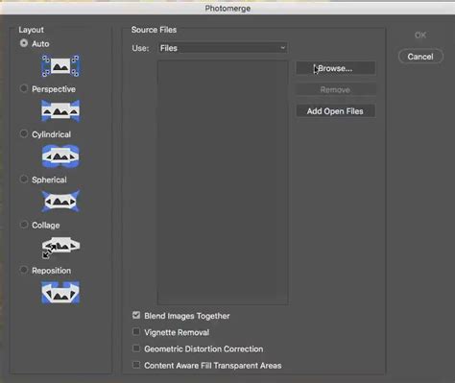
Task: Pick the Reposition layout radio button
Action: click(24, 270)
